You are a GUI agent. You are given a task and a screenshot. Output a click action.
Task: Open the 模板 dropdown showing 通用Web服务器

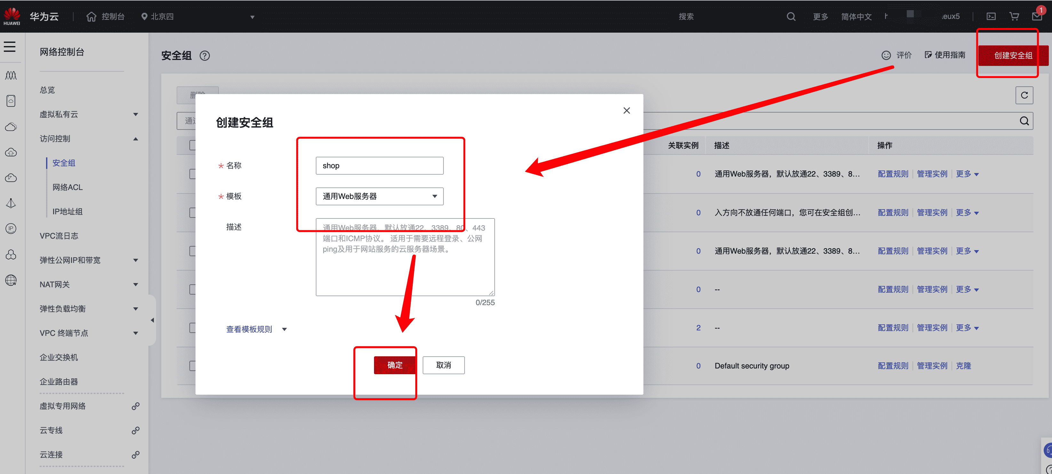(379, 196)
